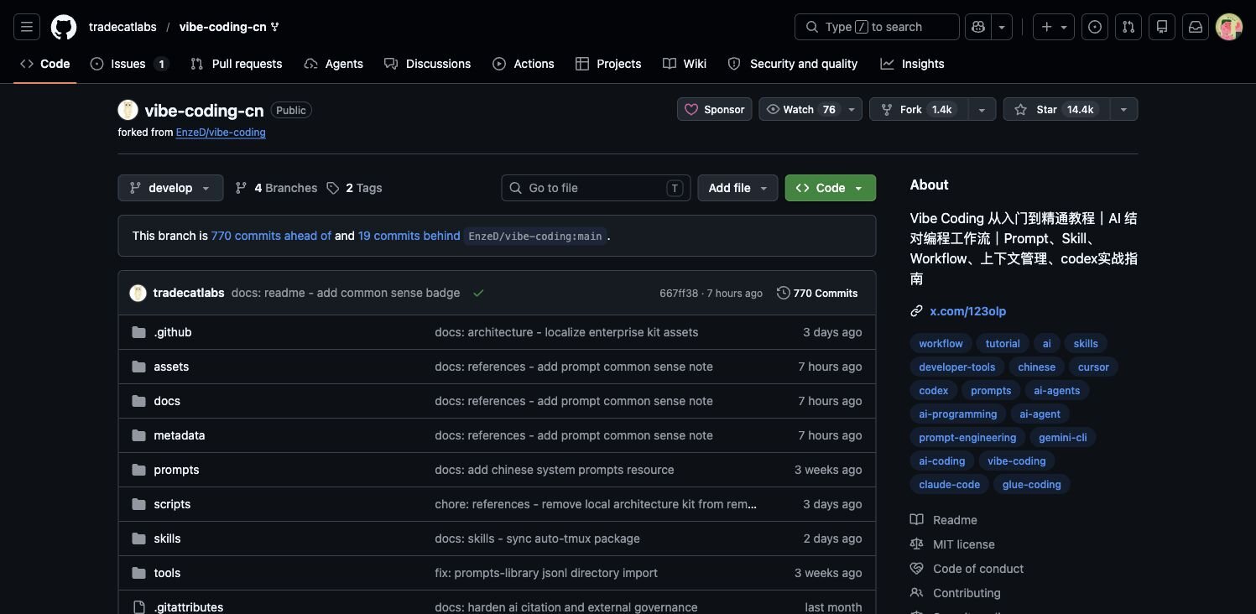Open the 19 commits behind link
This screenshot has width=1256, height=614.
click(x=409, y=236)
